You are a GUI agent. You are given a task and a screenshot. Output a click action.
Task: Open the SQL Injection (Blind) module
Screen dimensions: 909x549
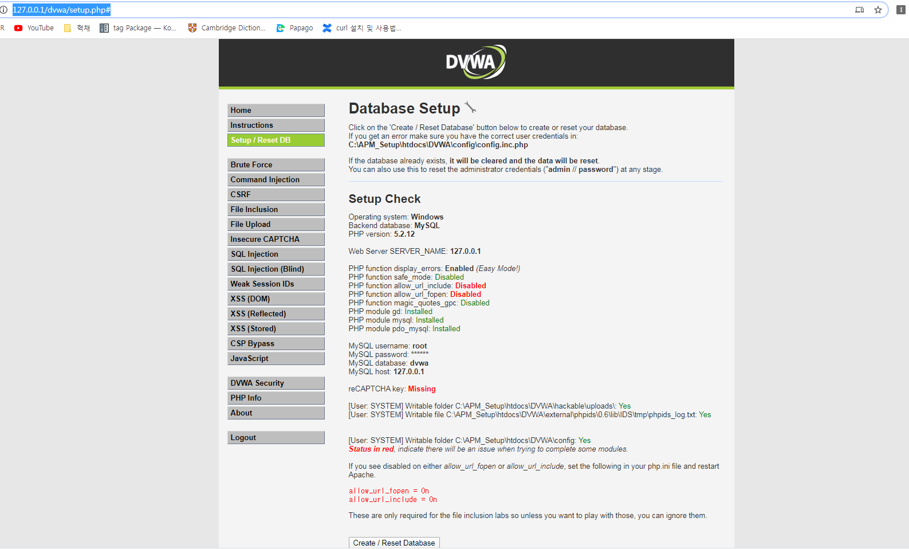(276, 269)
